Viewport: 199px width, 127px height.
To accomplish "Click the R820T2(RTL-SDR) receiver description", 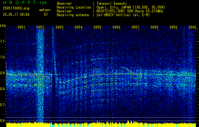I will [x=130, y=11].
